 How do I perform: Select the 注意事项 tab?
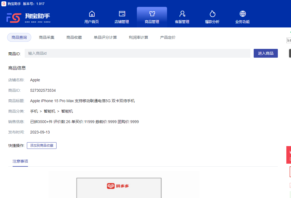[20, 161]
